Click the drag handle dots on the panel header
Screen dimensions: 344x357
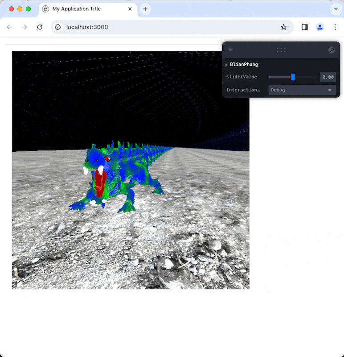(281, 50)
